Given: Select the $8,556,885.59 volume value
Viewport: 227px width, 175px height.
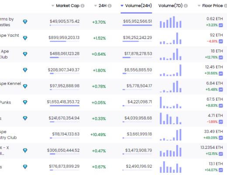Looking at the screenshot, I should (138, 70).
